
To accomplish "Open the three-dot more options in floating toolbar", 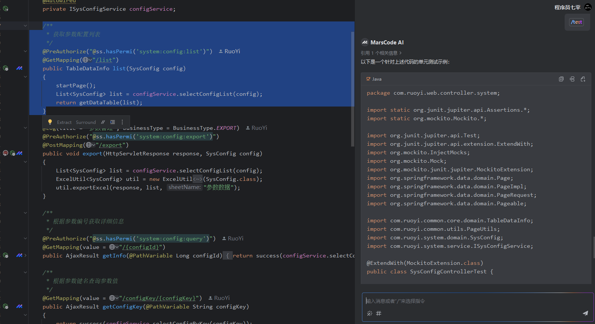I will (122, 122).
